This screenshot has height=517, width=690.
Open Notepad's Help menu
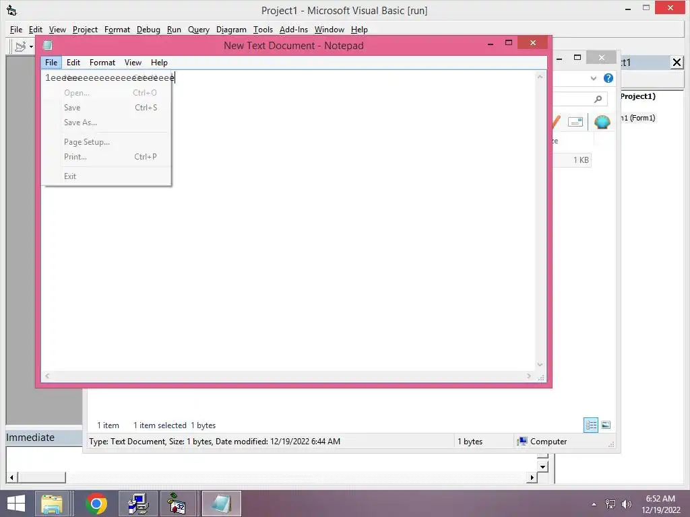pyautogui.click(x=159, y=63)
